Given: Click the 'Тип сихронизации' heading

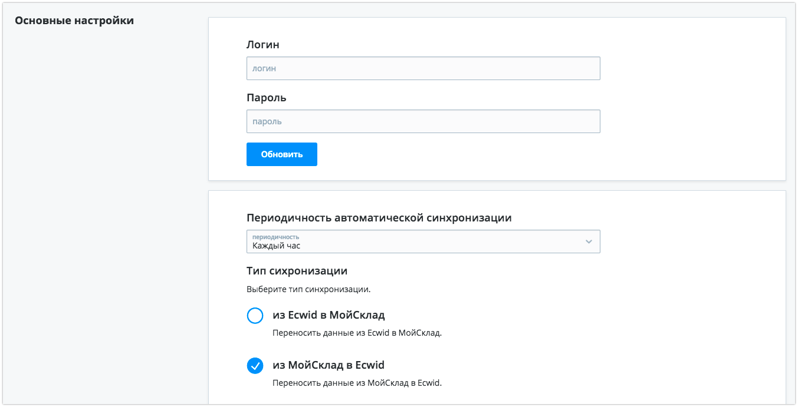Looking at the screenshot, I should (297, 271).
